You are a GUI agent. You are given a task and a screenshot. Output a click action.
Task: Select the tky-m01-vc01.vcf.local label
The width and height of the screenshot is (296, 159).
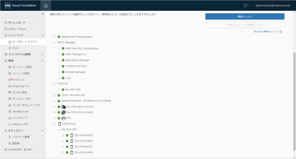(79, 112)
